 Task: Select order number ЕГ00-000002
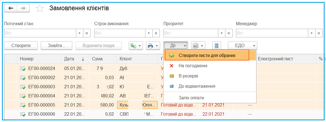[42, 77]
